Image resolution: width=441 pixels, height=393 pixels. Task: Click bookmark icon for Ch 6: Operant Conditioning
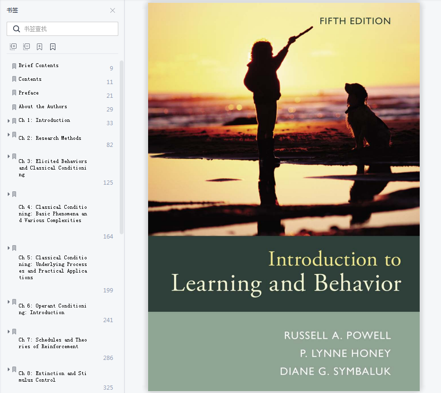pyautogui.click(x=14, y=302)
